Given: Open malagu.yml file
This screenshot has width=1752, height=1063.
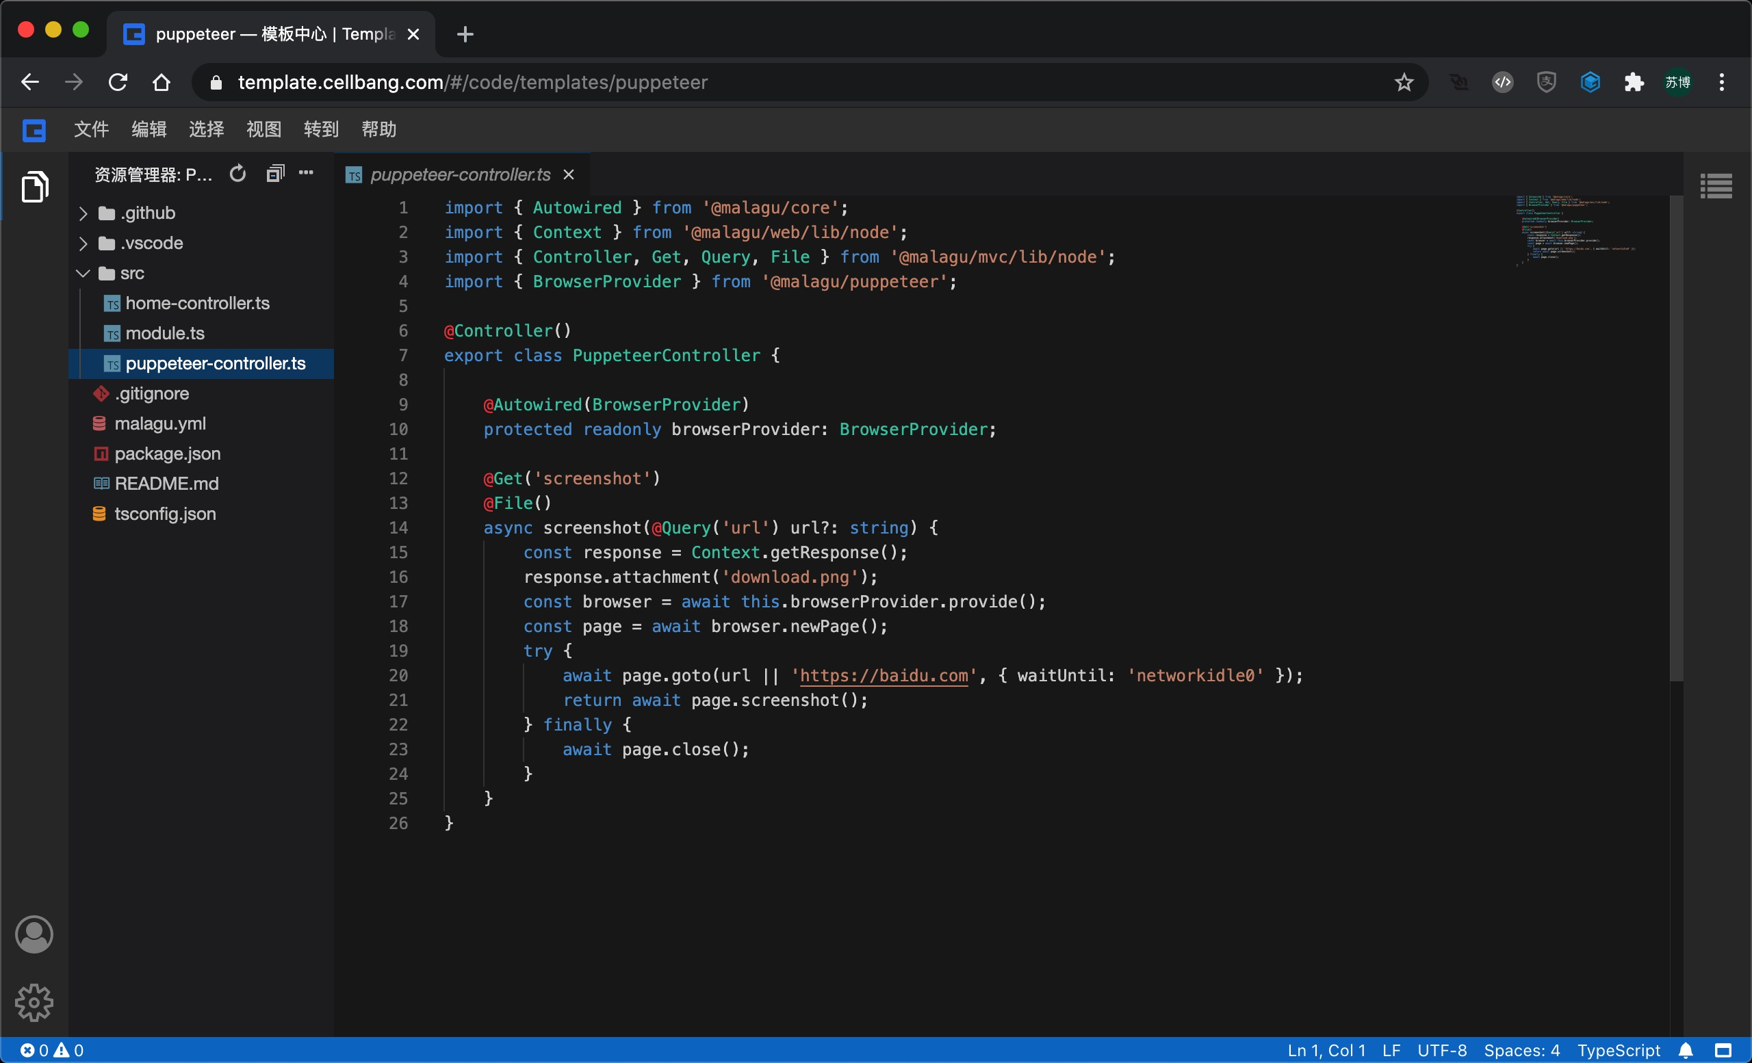Looking at the screenshot, I should 201,423.
